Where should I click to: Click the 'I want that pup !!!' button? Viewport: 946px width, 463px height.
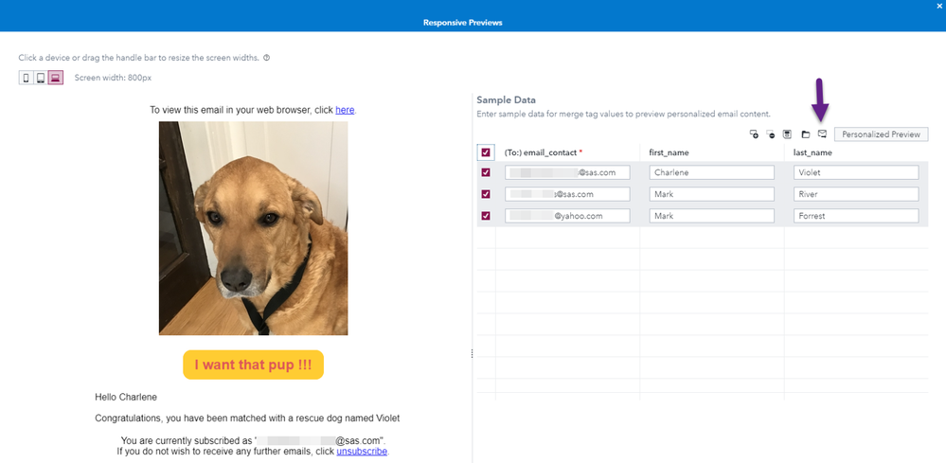point(254,365)
